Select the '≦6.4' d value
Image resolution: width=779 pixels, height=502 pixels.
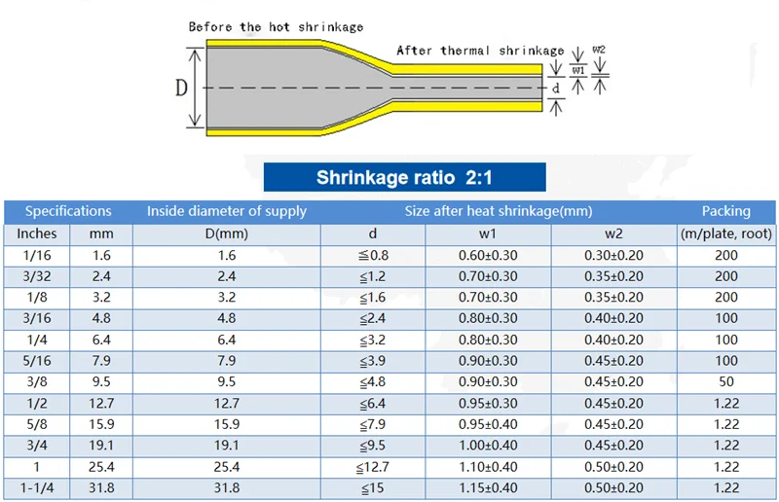pyautogui.click(x=373, y=403)
